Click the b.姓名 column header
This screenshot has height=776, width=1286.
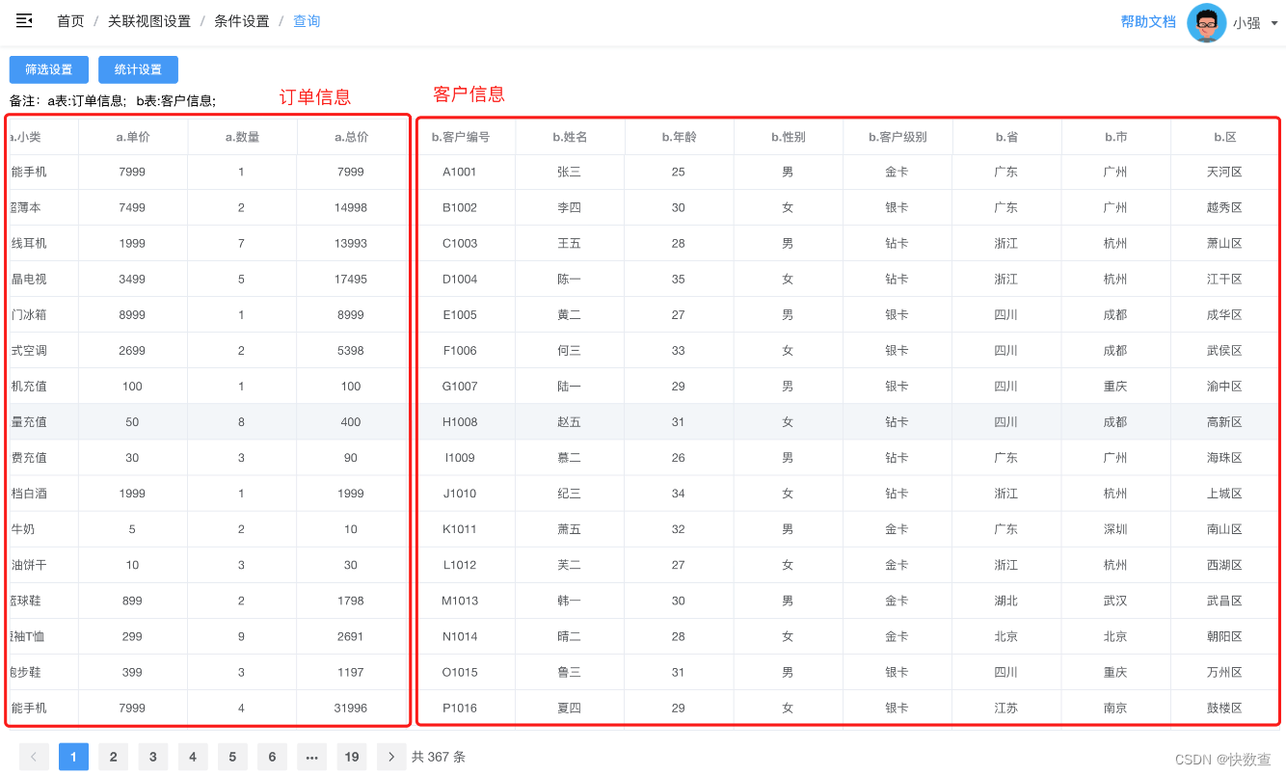pos(570,137)
